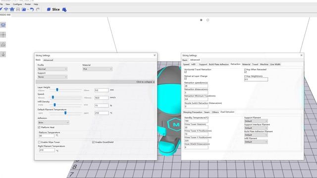This screenshot has height=178, width=317.
Task: Click the Z Hop Height input field
Action: [x=256, y=80]
